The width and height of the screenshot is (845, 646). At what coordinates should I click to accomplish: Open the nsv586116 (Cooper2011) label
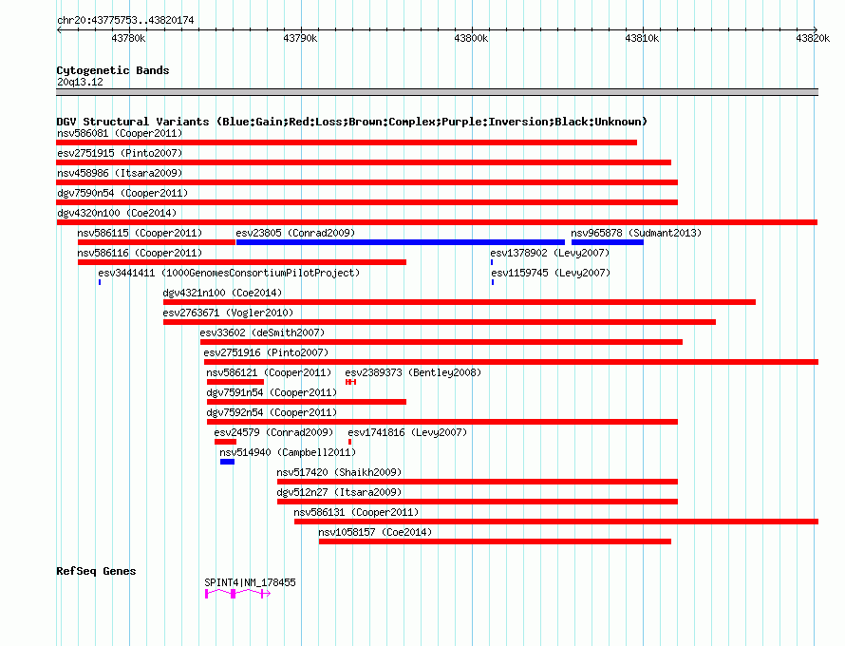140,253
